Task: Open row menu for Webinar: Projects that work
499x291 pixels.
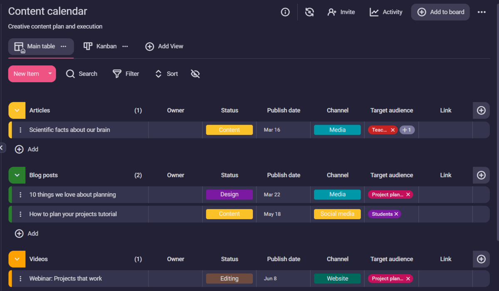Action: [20, 279]
